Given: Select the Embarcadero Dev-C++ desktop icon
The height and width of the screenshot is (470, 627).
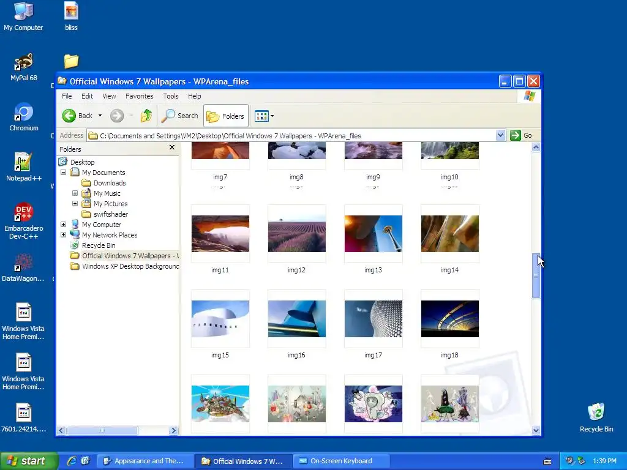Looking at the screenshot, I should pos(24,222).
